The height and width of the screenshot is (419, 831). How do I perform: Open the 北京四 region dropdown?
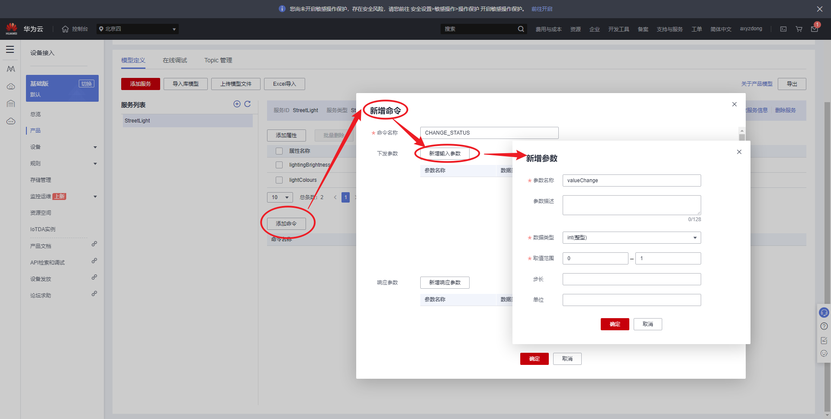[x=138, y=29]
